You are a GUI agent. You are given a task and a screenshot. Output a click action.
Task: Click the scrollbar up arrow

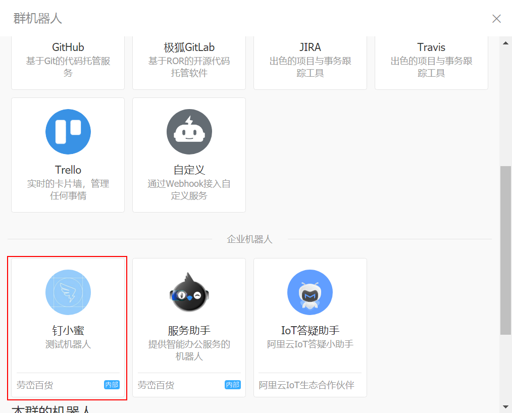click(505, 43)
